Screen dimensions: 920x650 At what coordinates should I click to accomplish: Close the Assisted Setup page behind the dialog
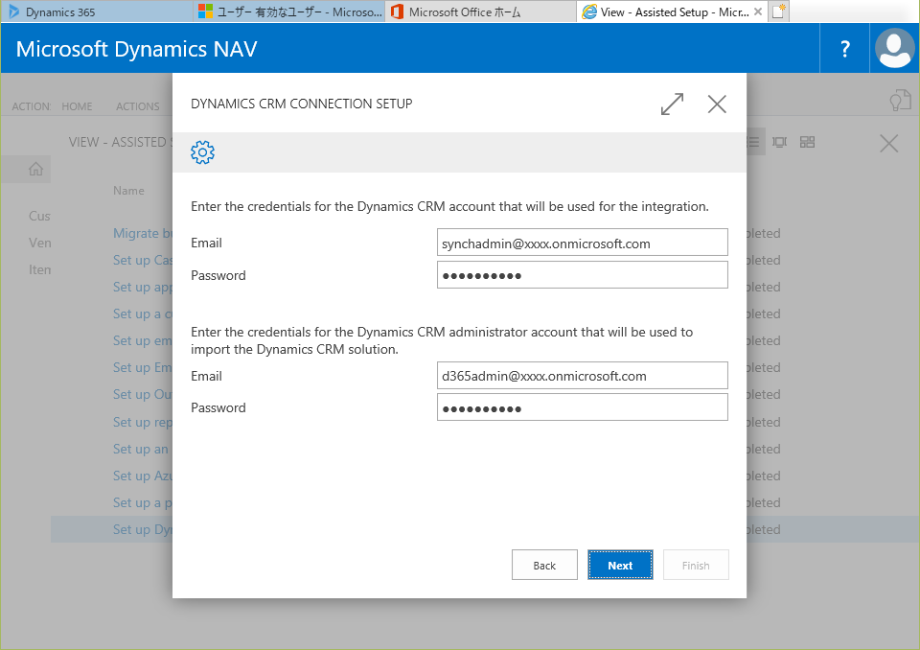[889, 143]
